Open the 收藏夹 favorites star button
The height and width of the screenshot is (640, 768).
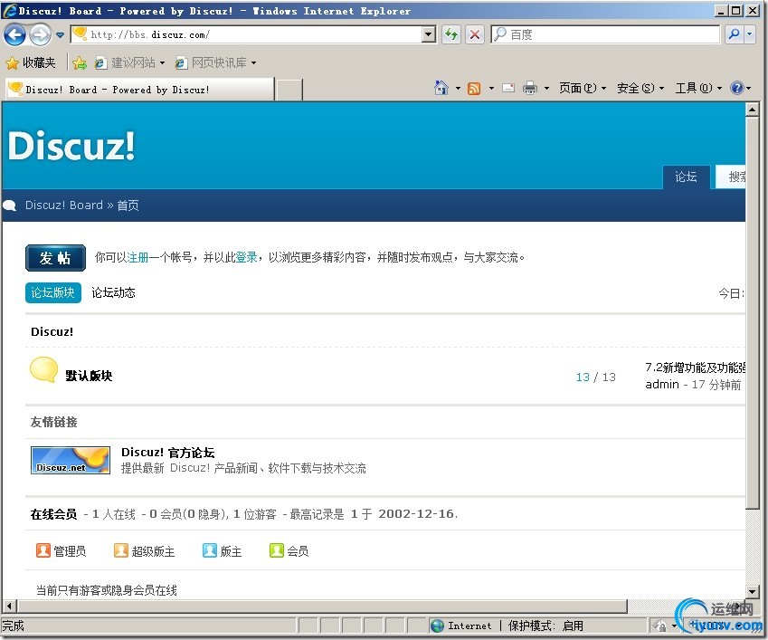[x=31, y=62]
